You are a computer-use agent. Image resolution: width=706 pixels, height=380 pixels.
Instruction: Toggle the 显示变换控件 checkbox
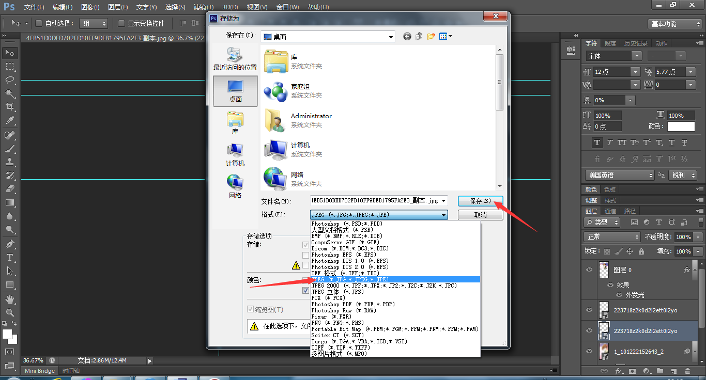click(121, 23)
